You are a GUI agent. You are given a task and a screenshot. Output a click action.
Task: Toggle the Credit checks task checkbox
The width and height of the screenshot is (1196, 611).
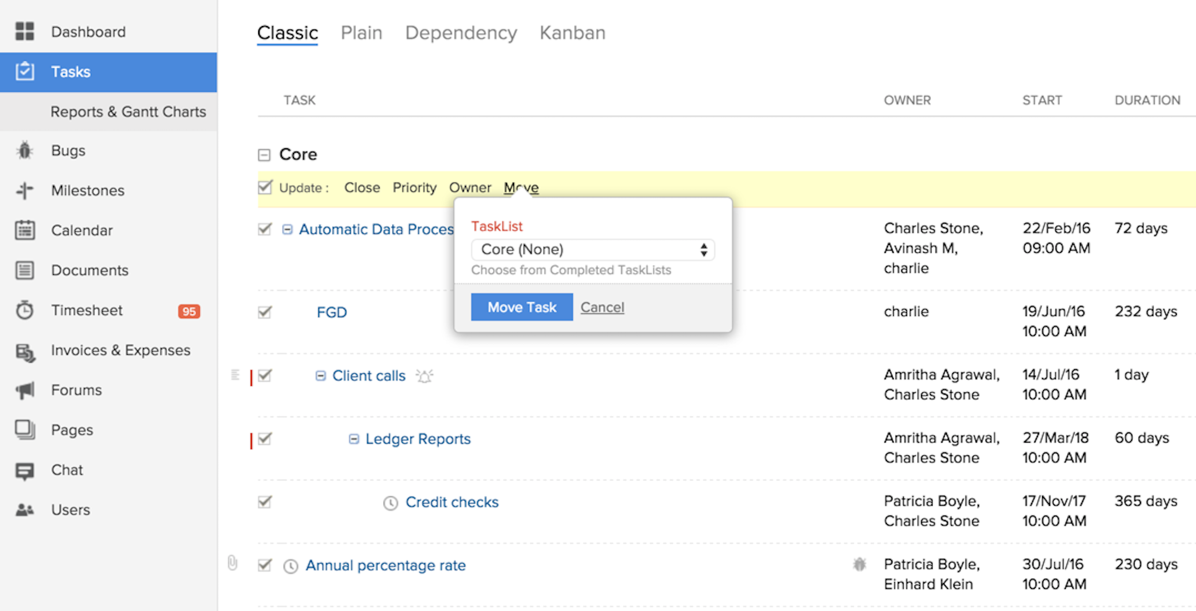click(x=265, y=502)
